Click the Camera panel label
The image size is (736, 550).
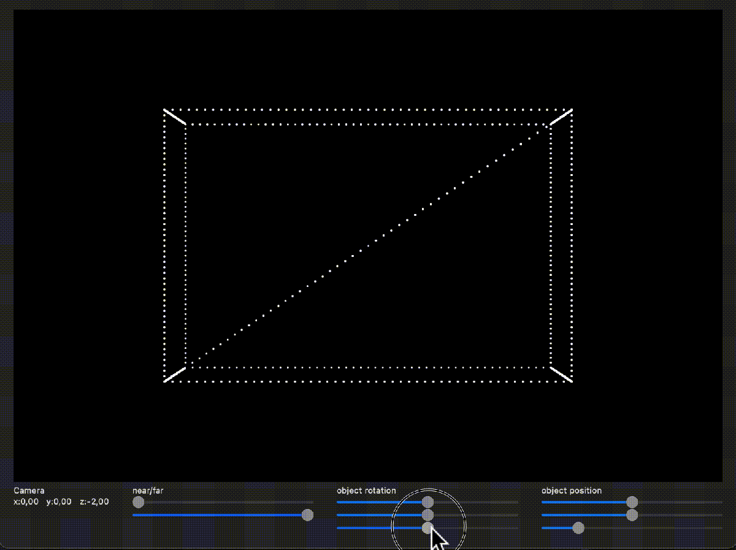pyautogui.click(x=28, y=491)
